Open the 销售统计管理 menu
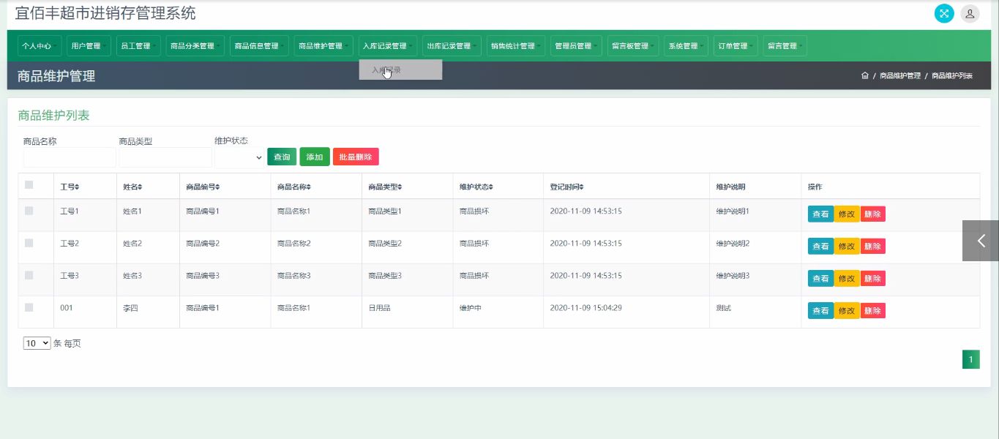This screenshot has width=999, height=439. pyautogui.click(x=516, y=46)
